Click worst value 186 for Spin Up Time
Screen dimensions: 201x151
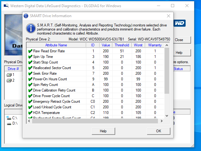(138, 57)
